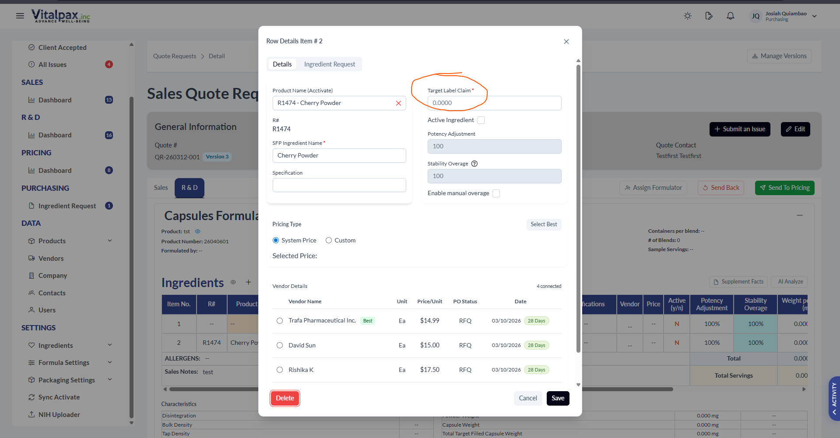Choose the David Sun vendor
This screenshot has height=438, width=840.
280,345
